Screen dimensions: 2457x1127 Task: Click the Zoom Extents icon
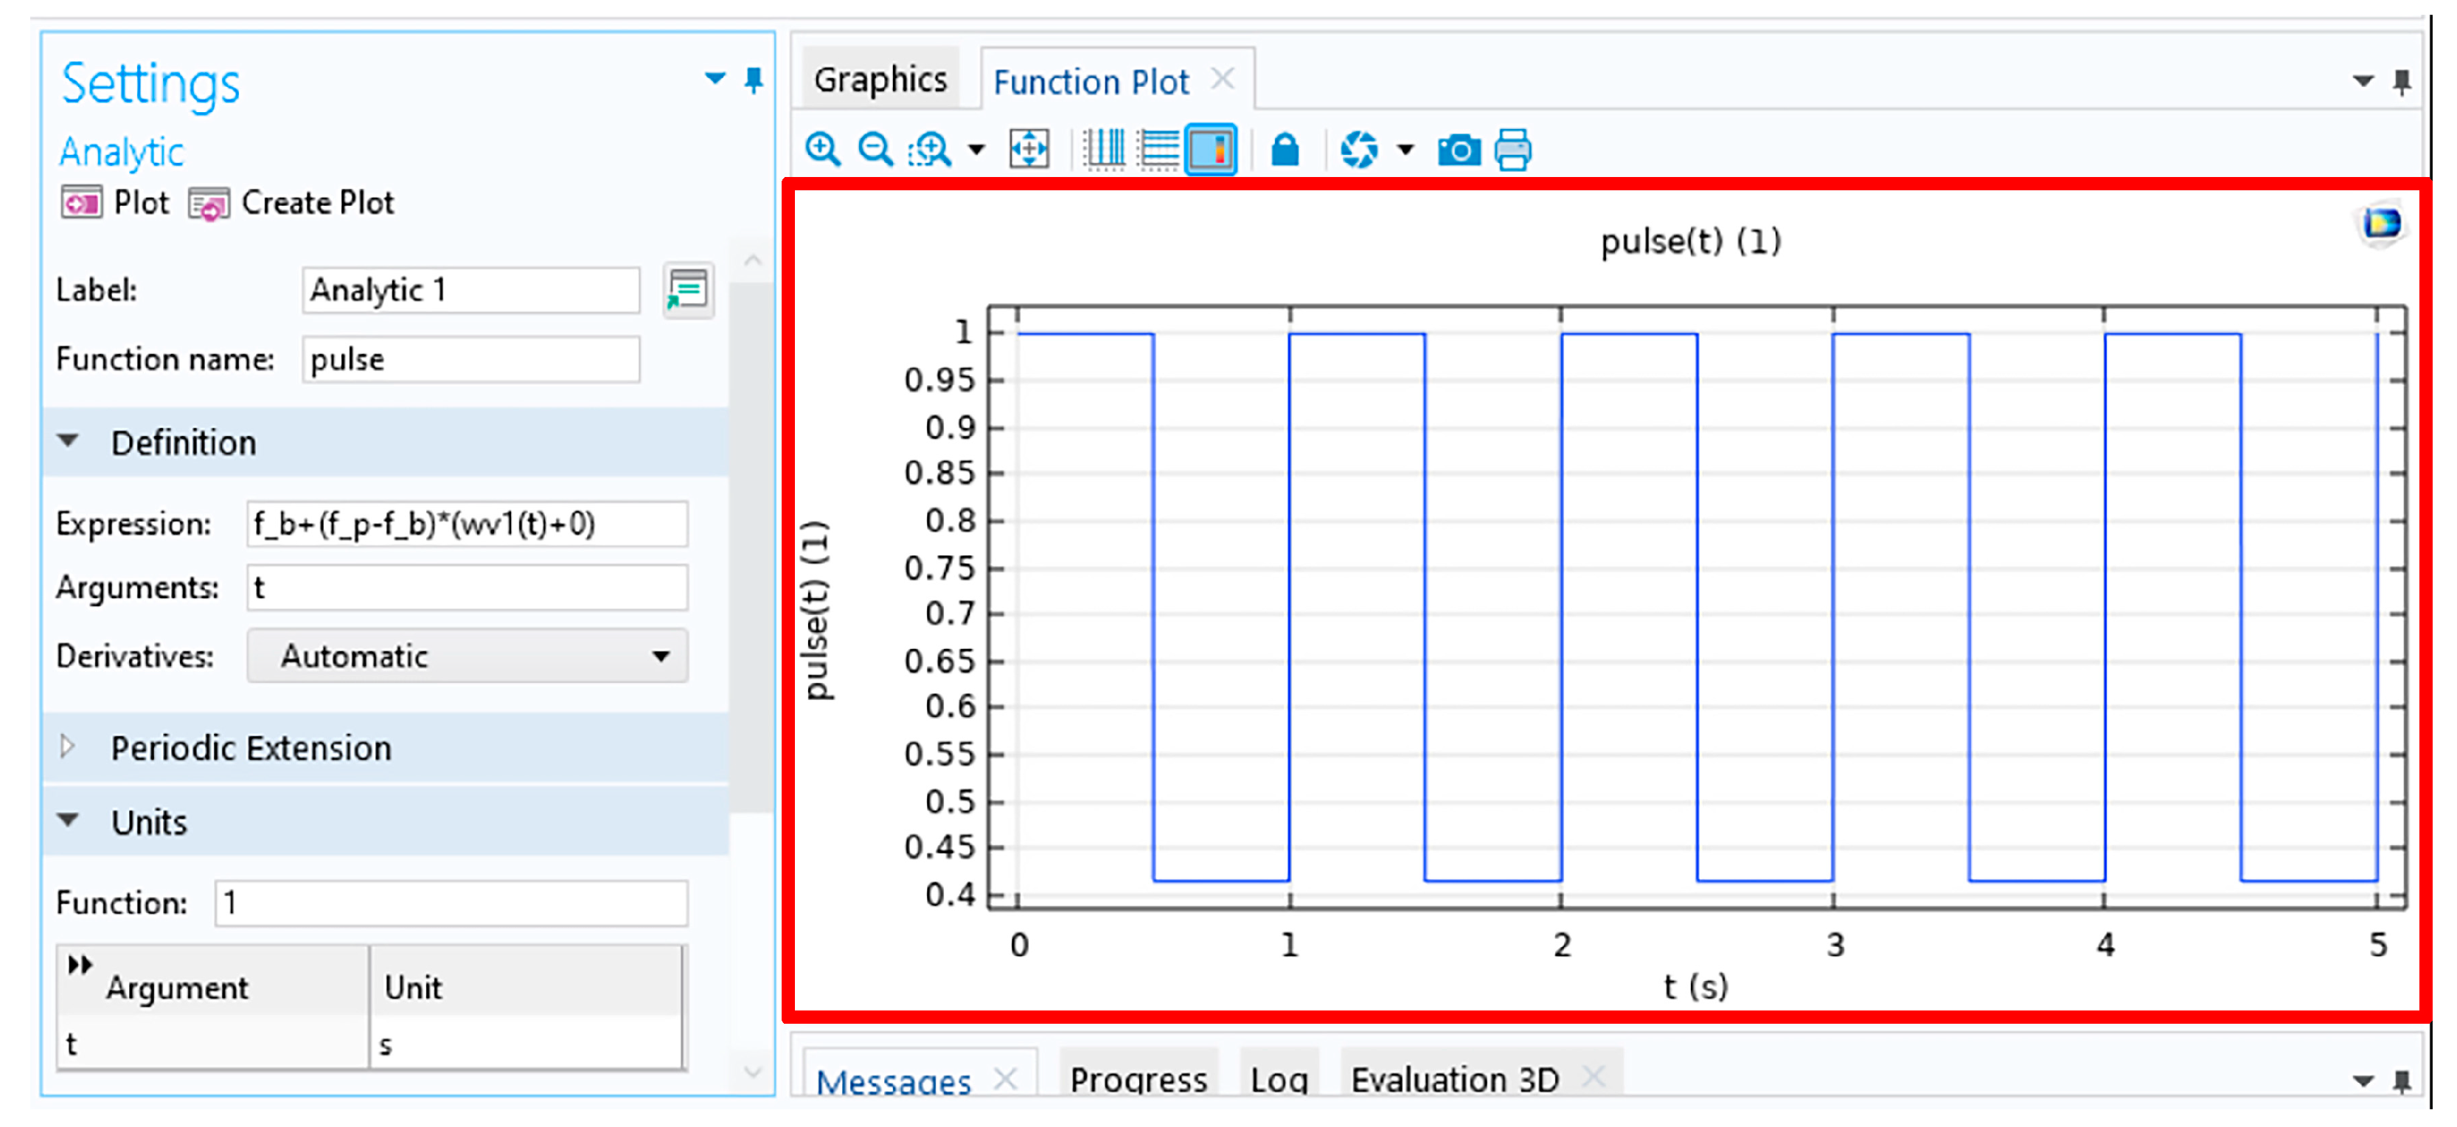(1029, 150)
